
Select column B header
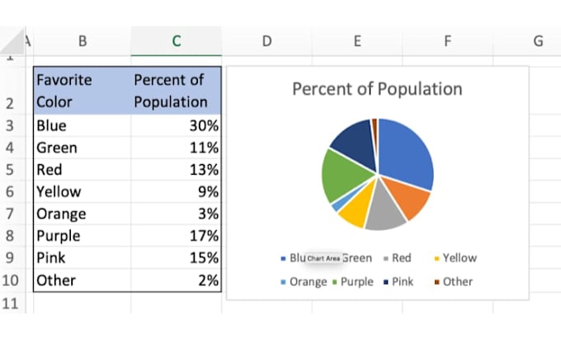[x=82, y=41]
